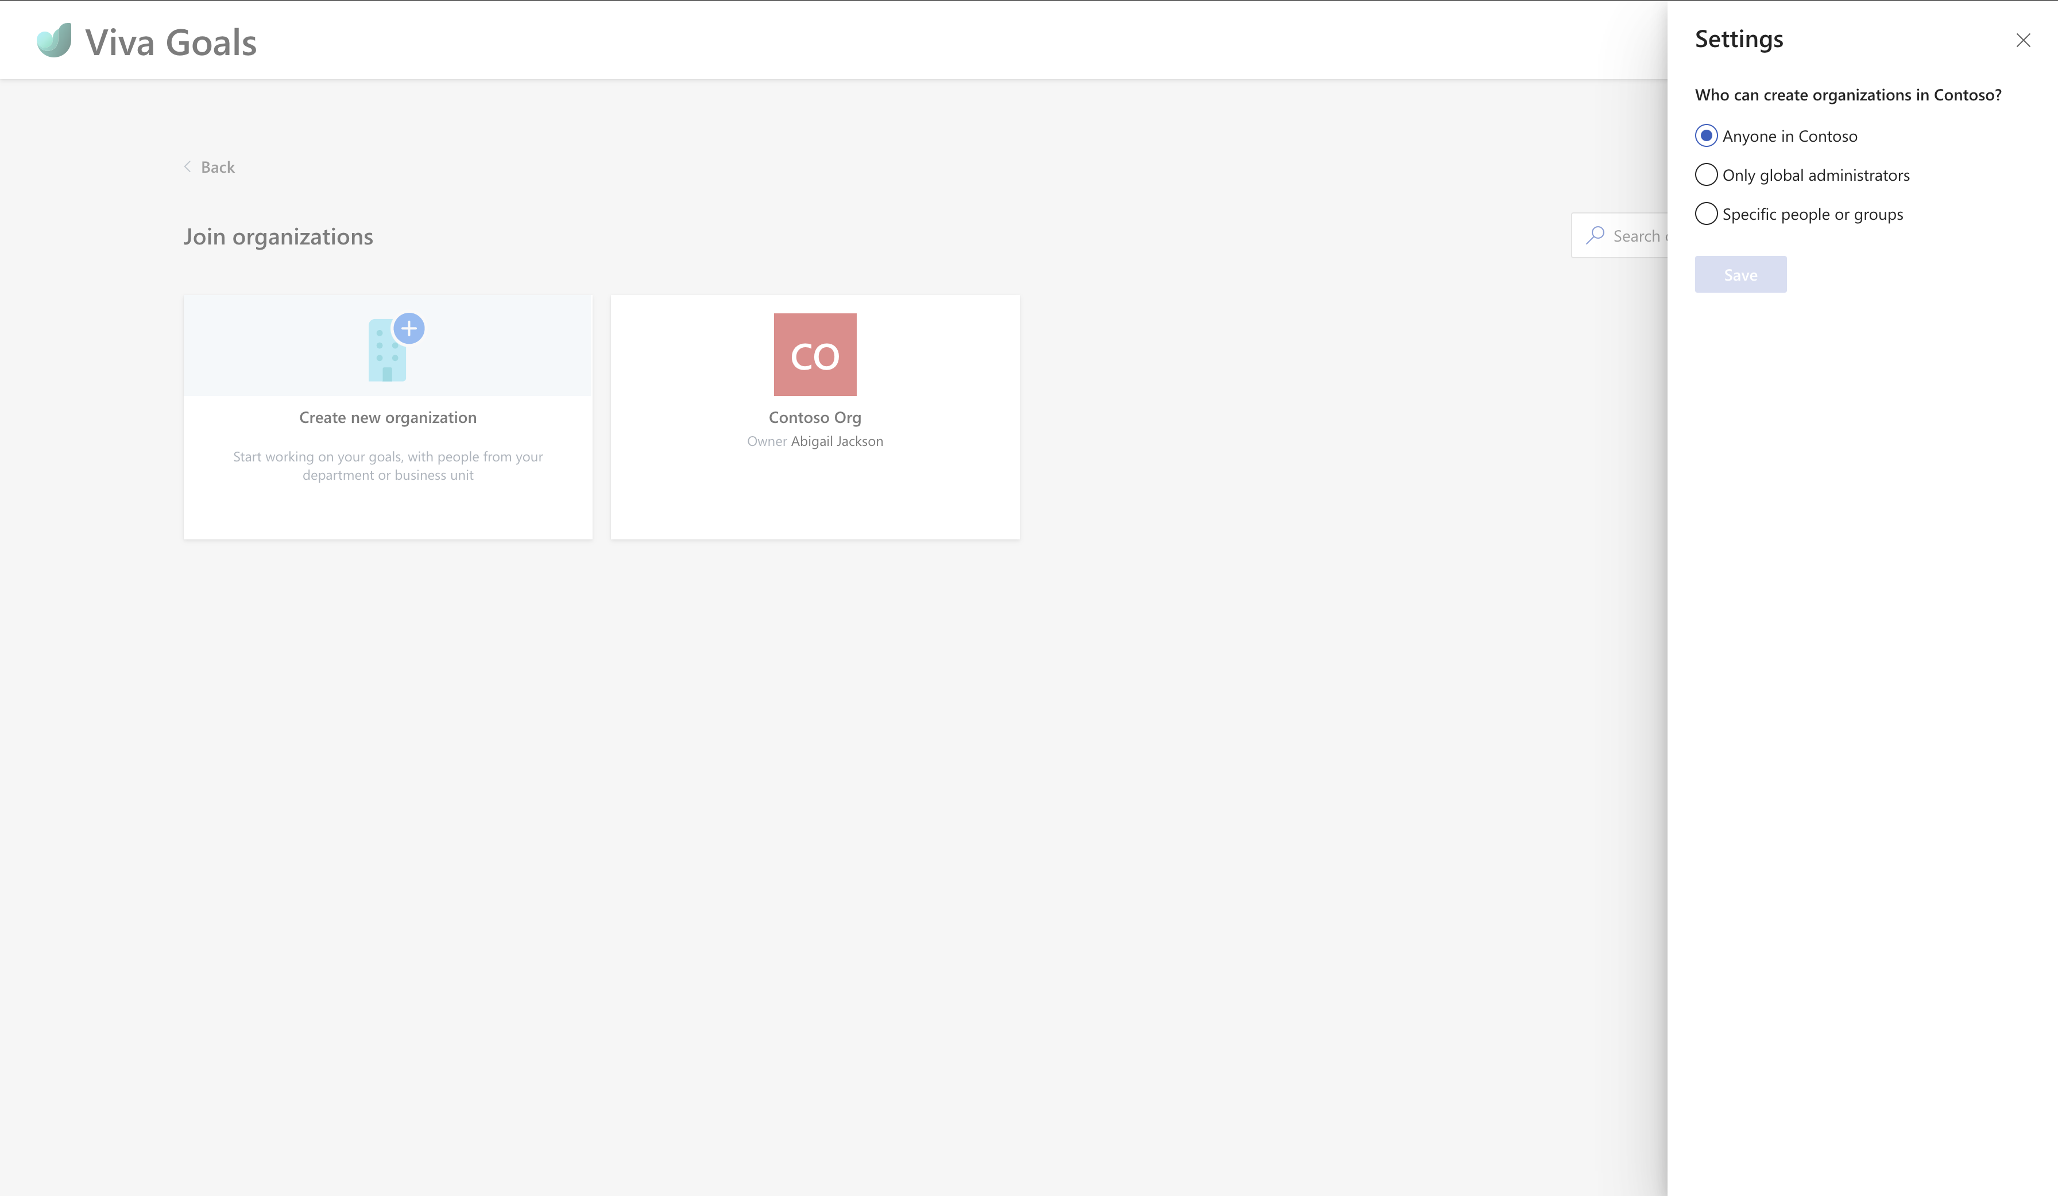Click the Viva Goals title text

171,42
